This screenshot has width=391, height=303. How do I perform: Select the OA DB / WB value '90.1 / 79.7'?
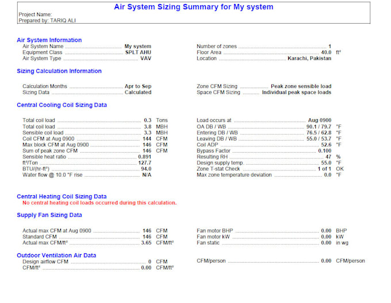(x=319, y=127)
